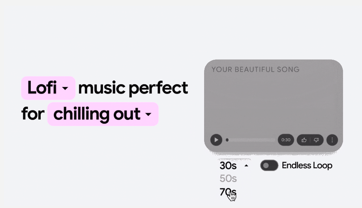Dislike the song with thumbs down
Image resolution: width=362 pixels, height=208 pixels.
tap(316, 140)
